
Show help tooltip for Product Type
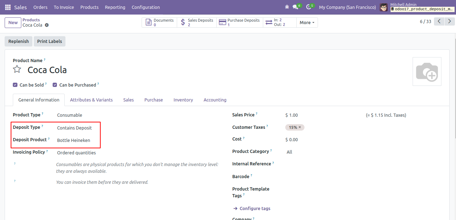[42, 114]
